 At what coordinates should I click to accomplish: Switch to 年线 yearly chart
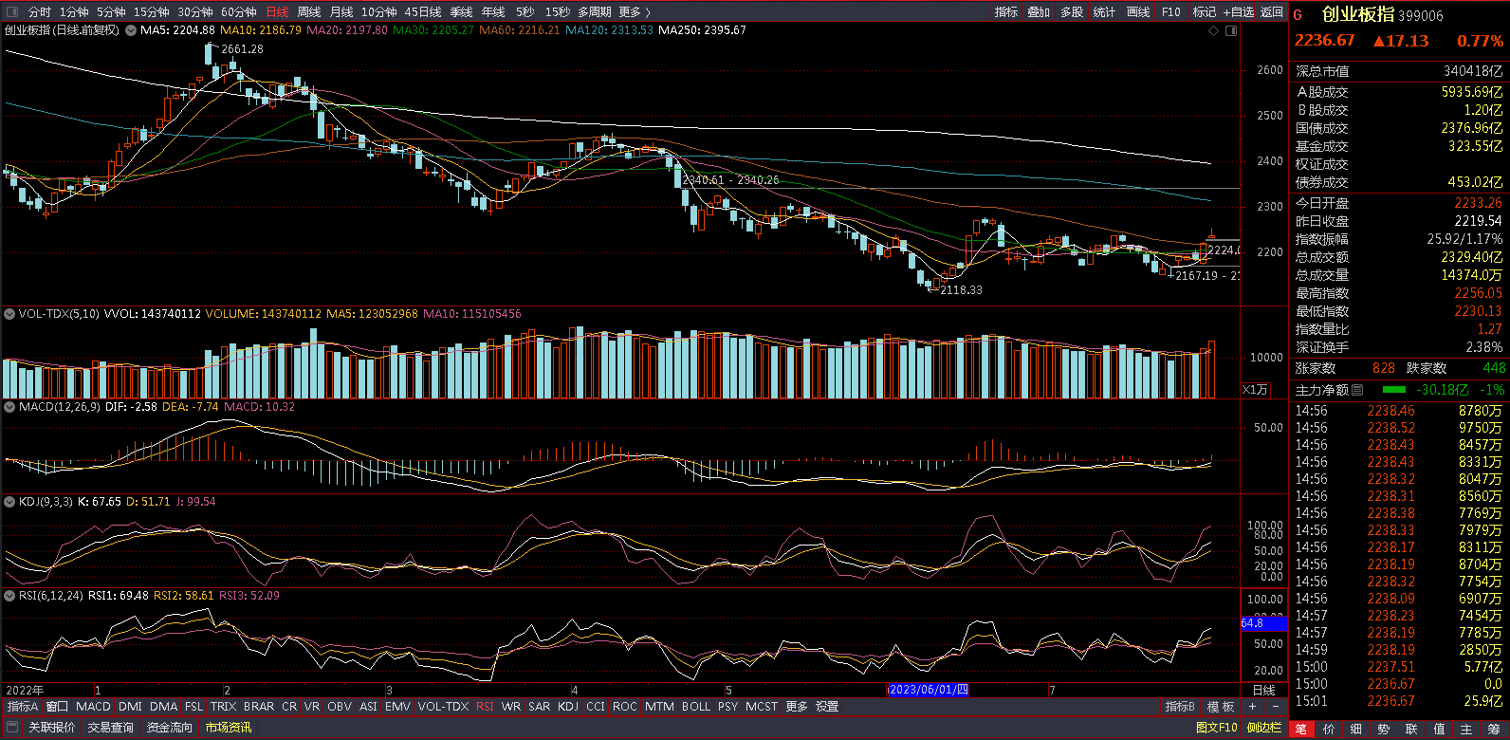coord(493,12)
